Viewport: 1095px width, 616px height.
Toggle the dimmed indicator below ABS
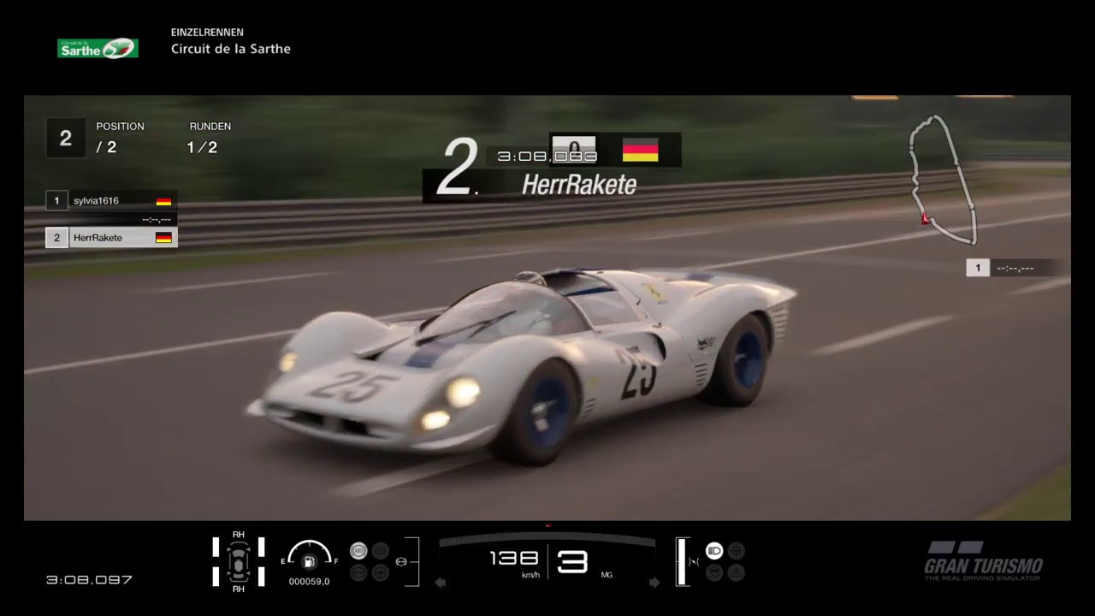point(358,572)
